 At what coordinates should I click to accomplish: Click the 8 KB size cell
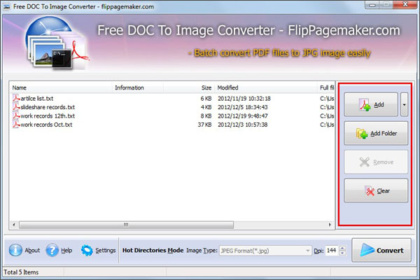(x=206, y=116)
